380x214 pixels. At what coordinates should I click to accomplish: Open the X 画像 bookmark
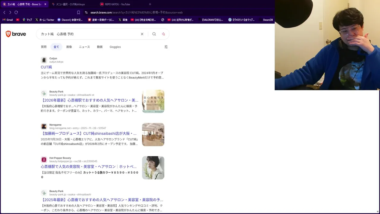pyautogui.click(x=123, y=20)
